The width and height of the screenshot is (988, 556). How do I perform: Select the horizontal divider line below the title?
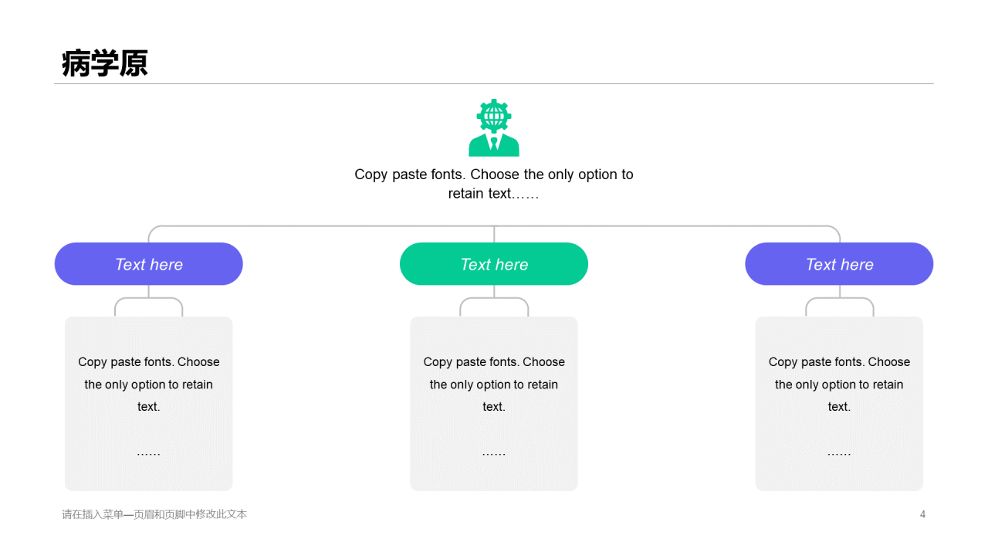click(494, 83)
